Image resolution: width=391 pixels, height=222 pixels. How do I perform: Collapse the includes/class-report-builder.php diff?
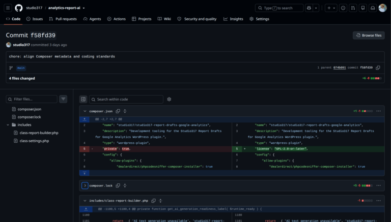pos(85,201)
